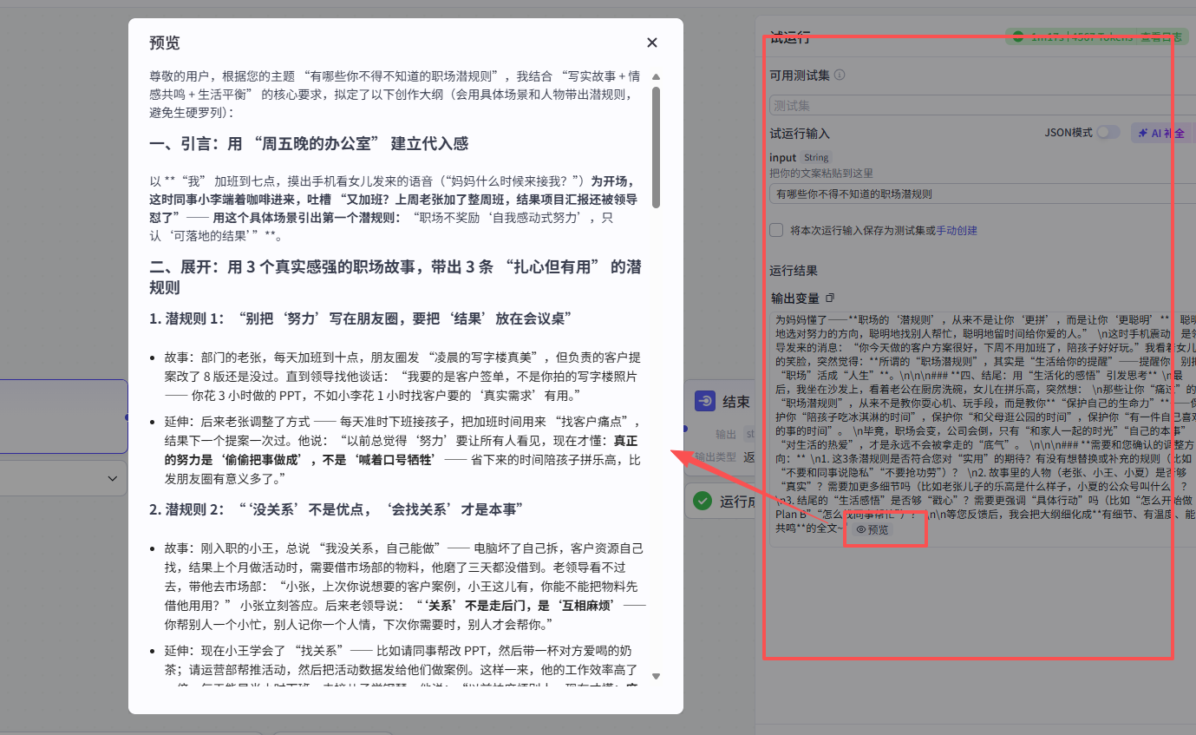Image resolution: width=1196 pixels, height=735 pixels.
Task: Click the 试运行 panel title
Action: coord(790,36)
